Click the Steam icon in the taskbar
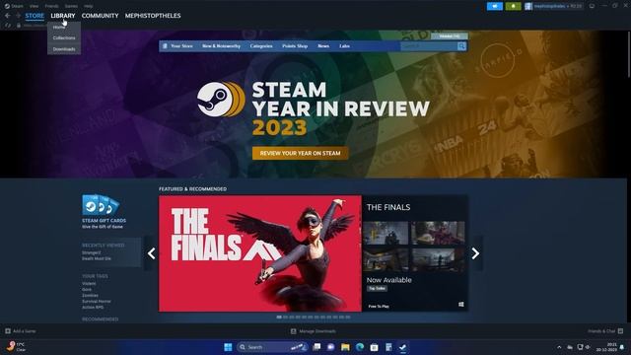 coord(403,347)
